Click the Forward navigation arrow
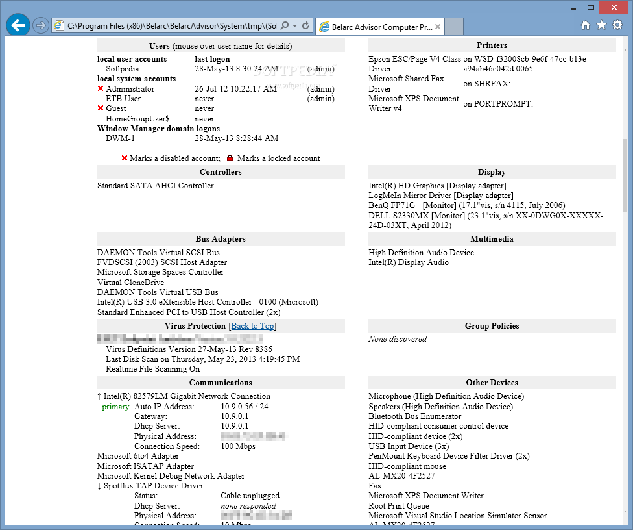633x530 pixels. [40, 26]
